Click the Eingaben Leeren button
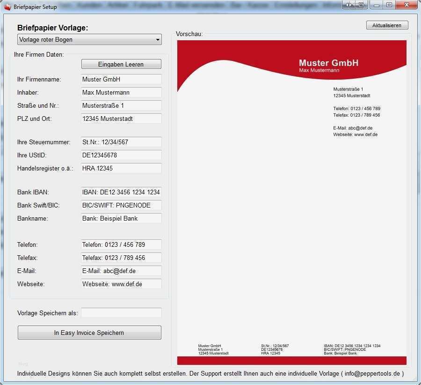This screenshot has width=421, height=385. [x=121, y=64]
